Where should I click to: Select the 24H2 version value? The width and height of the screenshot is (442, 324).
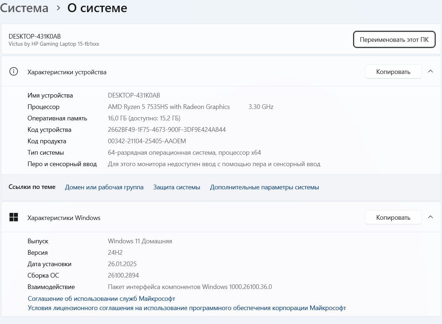point(115,253)
